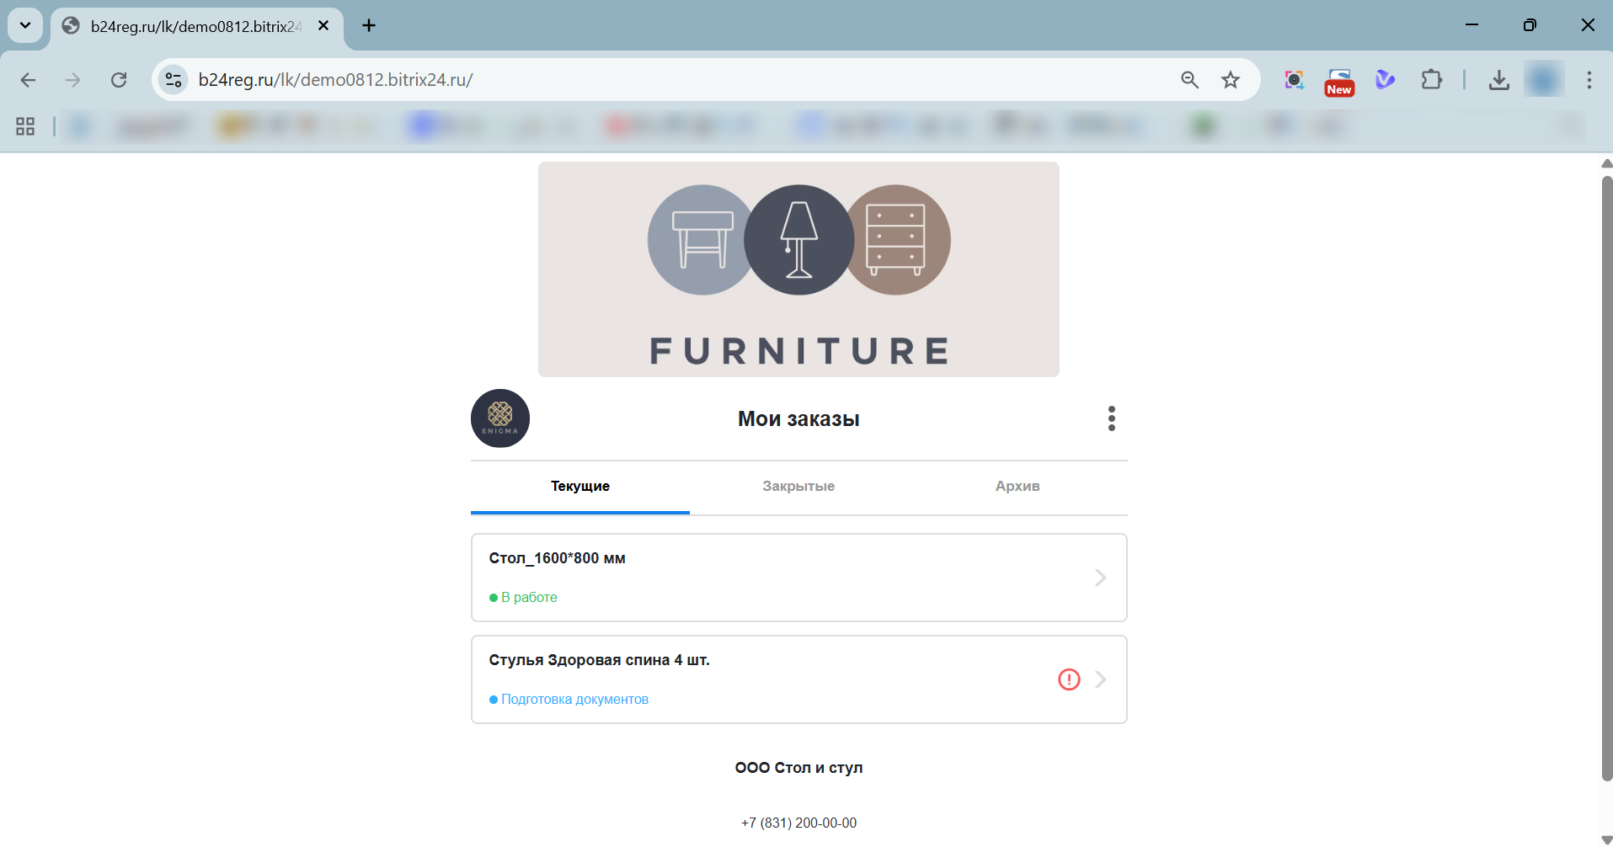
Task: Click the zoom magnifier icon in address bar
Action: click(1189, 80)
